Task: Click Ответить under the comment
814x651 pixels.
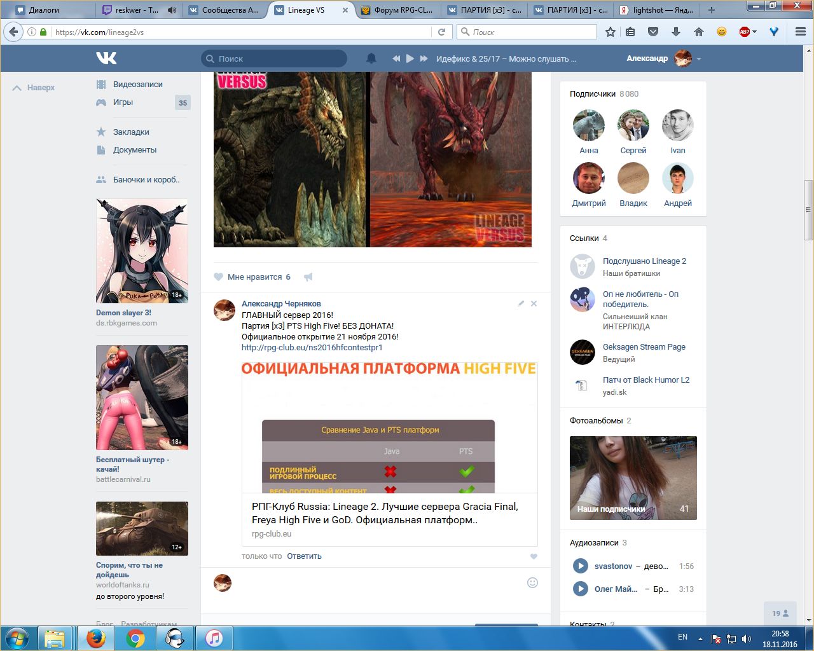Action: pyautogui.click(x=304, y=556)
